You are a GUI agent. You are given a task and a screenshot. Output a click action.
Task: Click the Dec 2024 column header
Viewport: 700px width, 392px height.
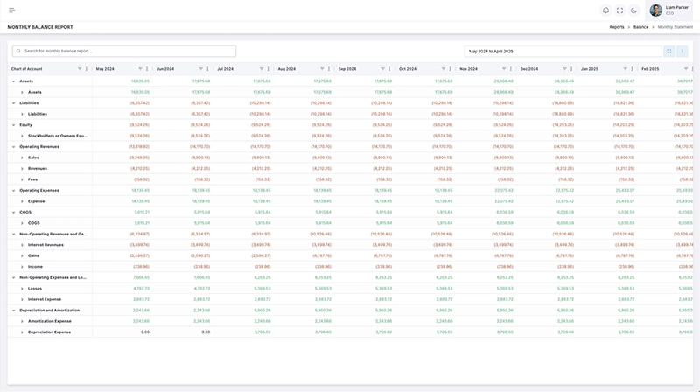coord(529,69)
